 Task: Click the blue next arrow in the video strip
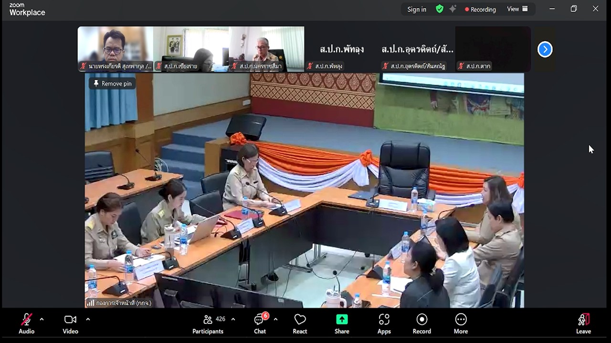pos(545,49)
